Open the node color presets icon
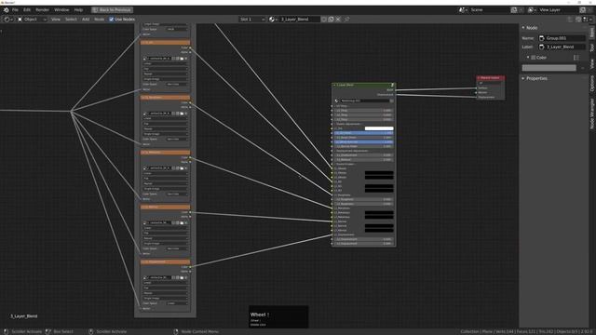 576,58
